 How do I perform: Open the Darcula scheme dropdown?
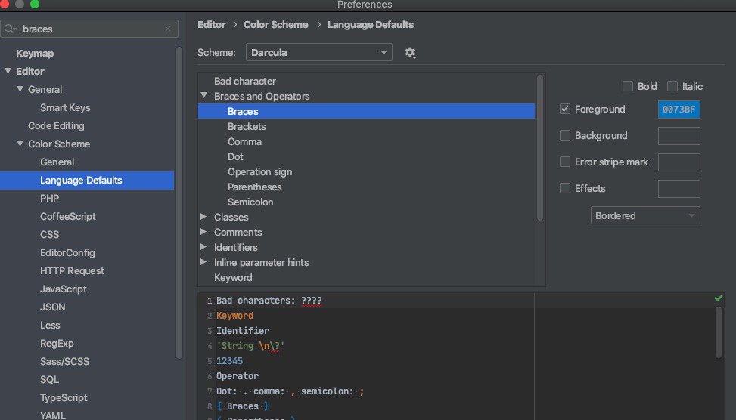click(318, 53)
